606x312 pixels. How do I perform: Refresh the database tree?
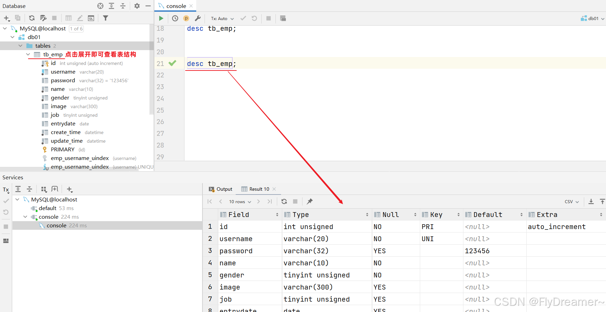(32, 18)
